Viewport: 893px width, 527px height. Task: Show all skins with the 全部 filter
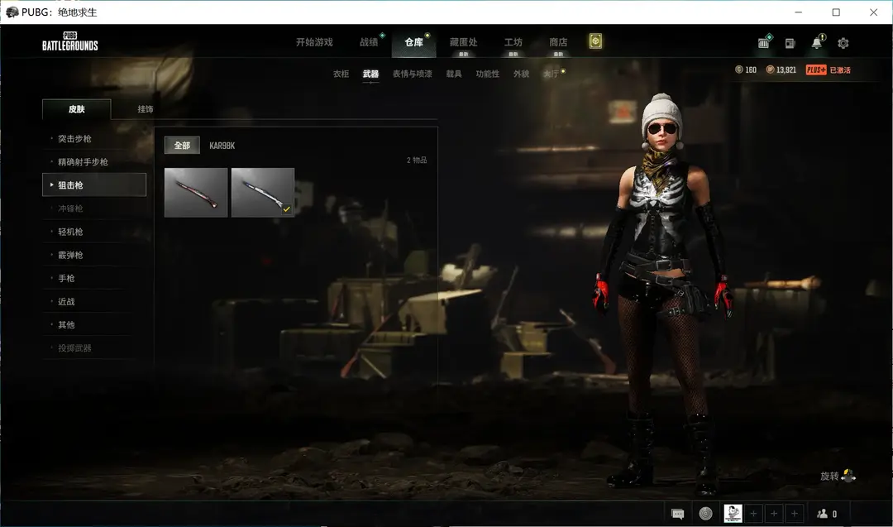point(182,146)
